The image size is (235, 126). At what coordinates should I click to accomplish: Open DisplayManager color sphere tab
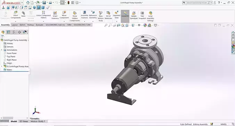tap(25, 32)
